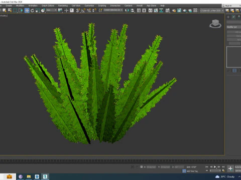Viewport: 241px width, 180px height.
Task: Click Edit Named Selection Sets icon
Action: (x=100, y=10)
